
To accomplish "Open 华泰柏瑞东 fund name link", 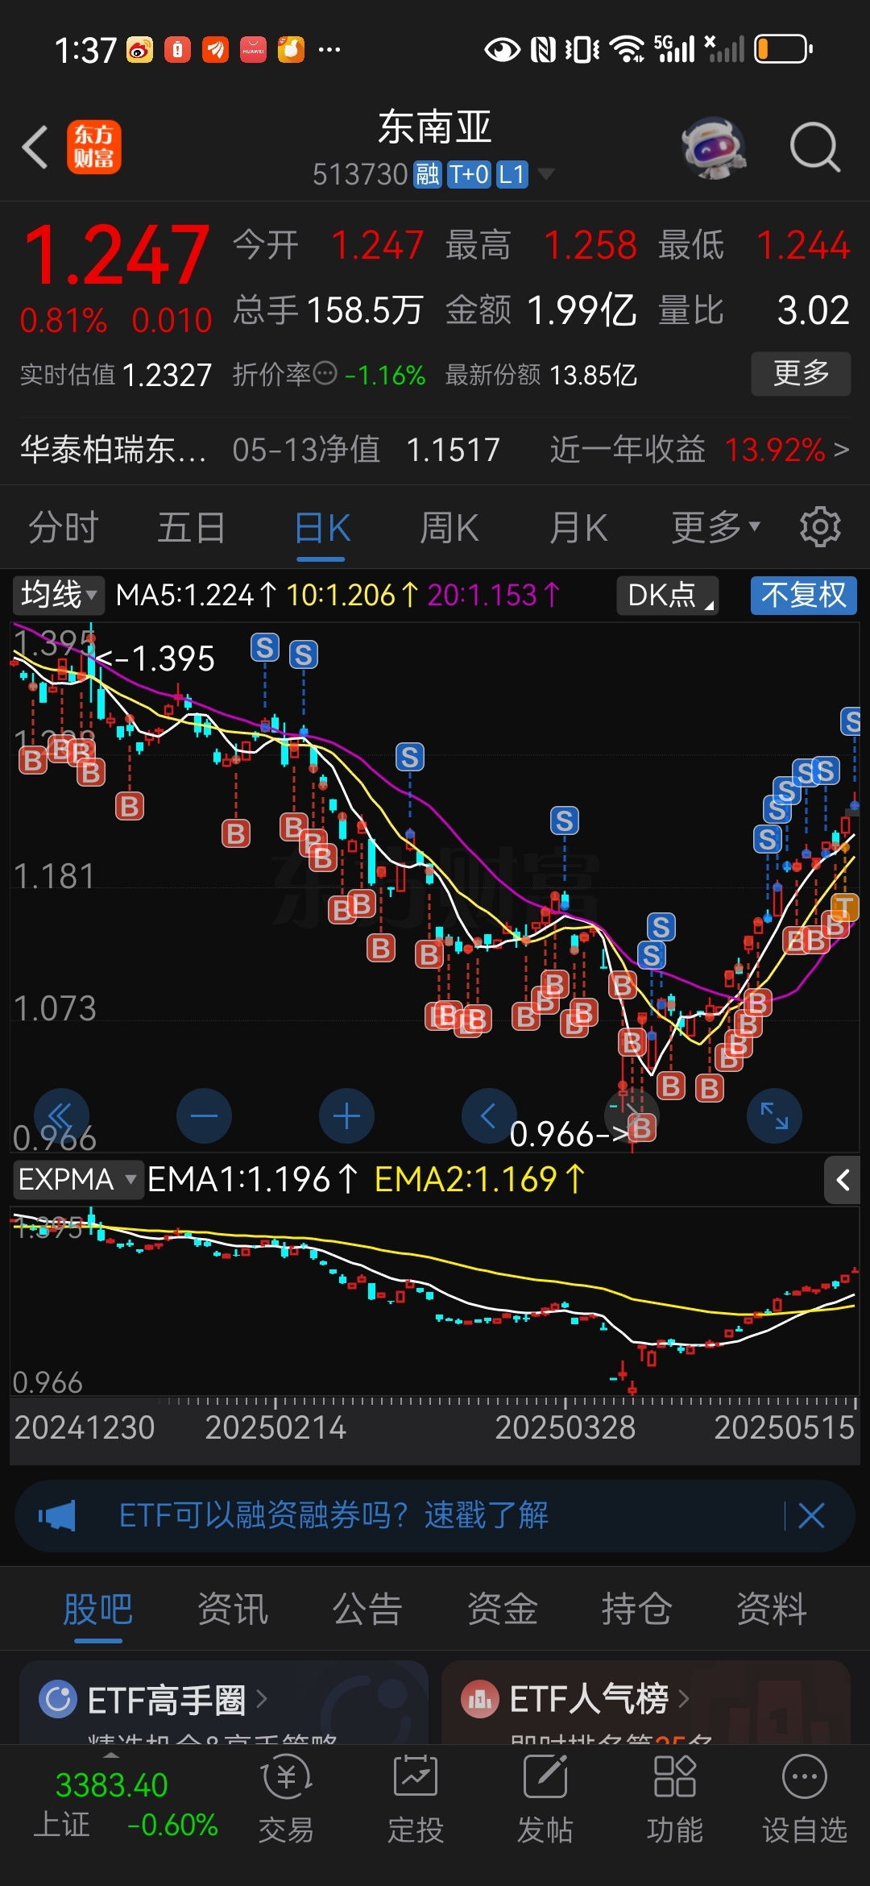I will [x=113, y=449].
